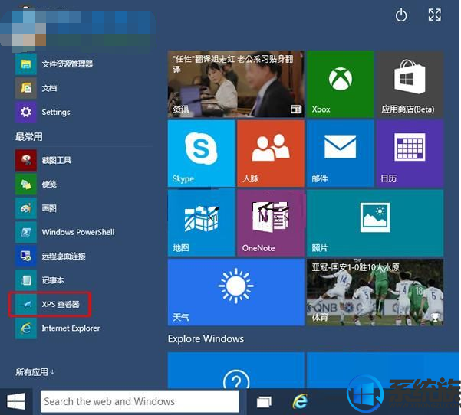Open the Weather (天气) tile
The image size is (461, 415).
tap(235, 292)
